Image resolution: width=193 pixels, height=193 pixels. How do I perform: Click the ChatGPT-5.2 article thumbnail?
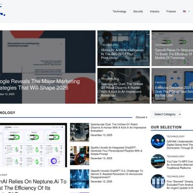coord(80,179)
